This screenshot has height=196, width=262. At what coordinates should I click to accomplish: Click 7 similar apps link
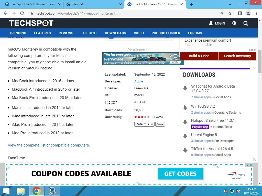coord(201,97)
